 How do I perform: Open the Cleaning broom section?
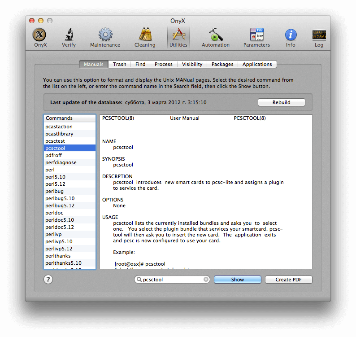point(145,38)
